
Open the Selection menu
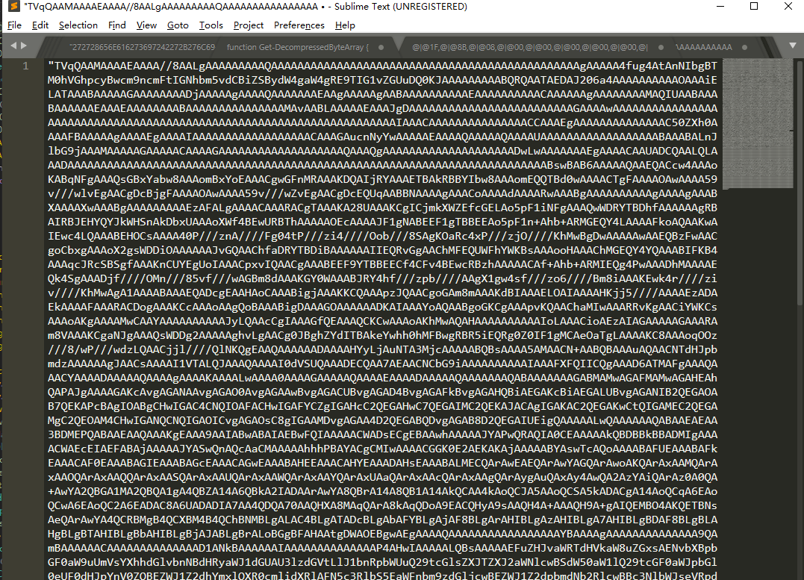(78, 25)
